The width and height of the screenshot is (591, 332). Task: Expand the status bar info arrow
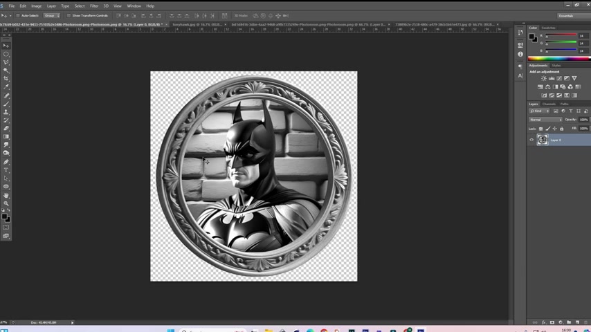pyautogui.click(x=73, y=322)
